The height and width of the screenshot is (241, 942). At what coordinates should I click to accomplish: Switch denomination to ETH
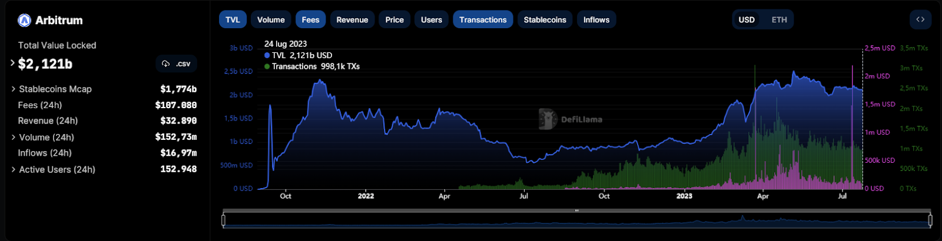(x=780, y=19)
